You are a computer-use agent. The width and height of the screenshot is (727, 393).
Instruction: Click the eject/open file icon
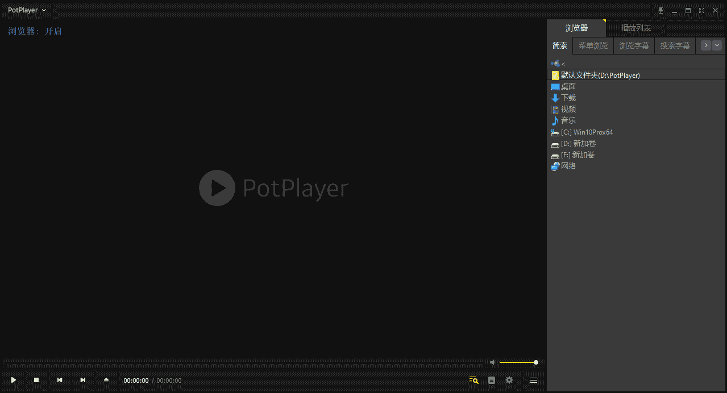click(x=106, y=380)
